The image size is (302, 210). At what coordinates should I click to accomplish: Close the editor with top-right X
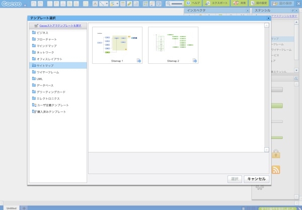pos(298,4)
